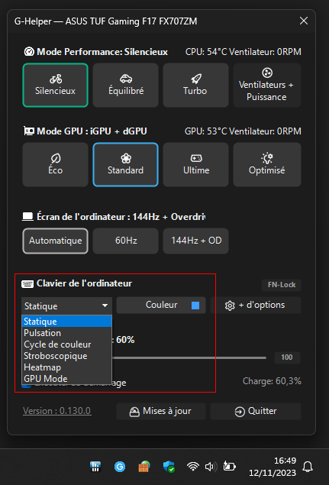This screenshot has width=329, height=485.
Task: Select the Silencieux performance mode
Action: pyautogui.click(x=56, y=85)
